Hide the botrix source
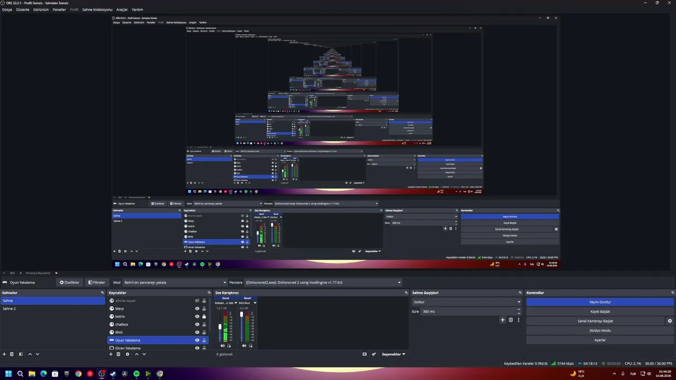The image size is (676, 380). coord(197,317)
